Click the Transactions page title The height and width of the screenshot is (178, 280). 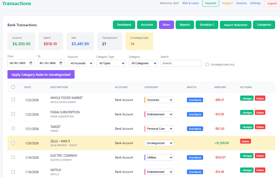17,3
